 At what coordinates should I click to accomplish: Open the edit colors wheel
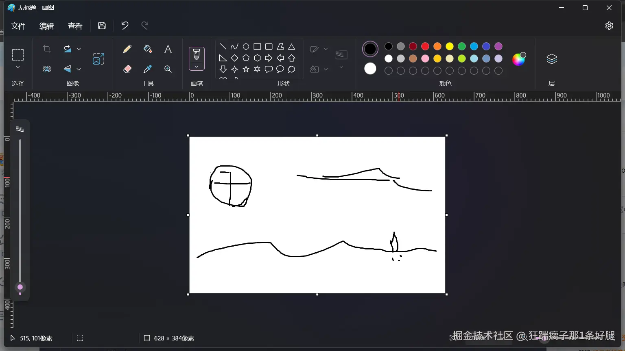518,59
